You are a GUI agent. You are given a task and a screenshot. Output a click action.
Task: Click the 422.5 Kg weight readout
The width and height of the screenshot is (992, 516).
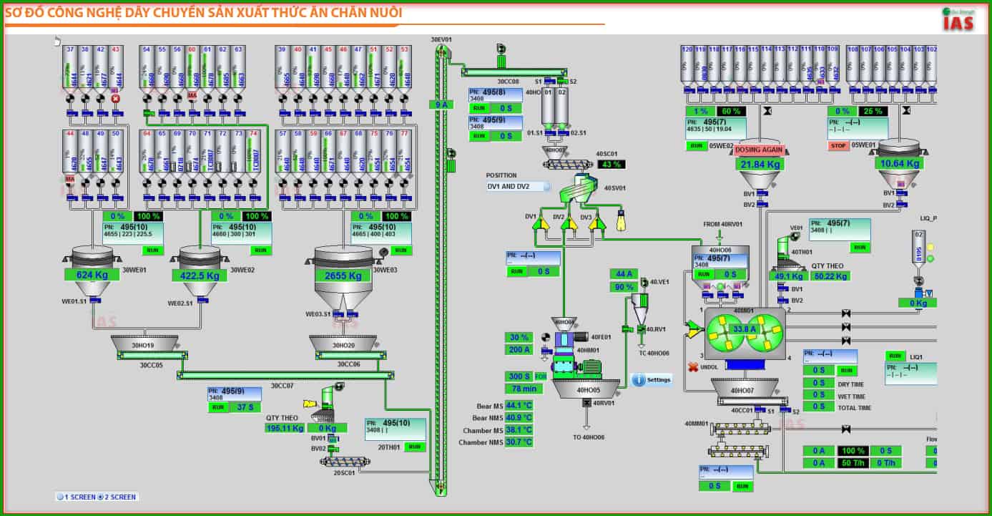[x=200, y=276]
